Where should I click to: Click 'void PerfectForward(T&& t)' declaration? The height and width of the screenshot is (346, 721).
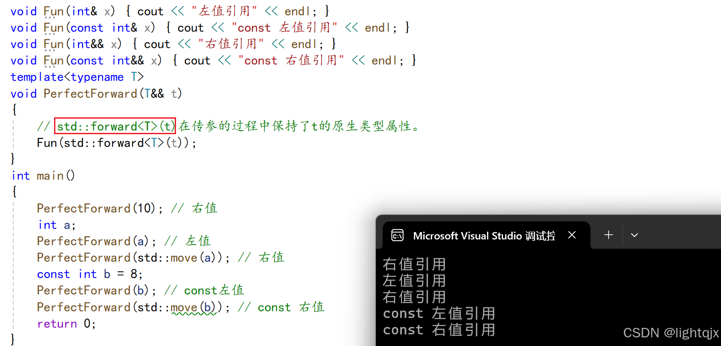[96, 94]
